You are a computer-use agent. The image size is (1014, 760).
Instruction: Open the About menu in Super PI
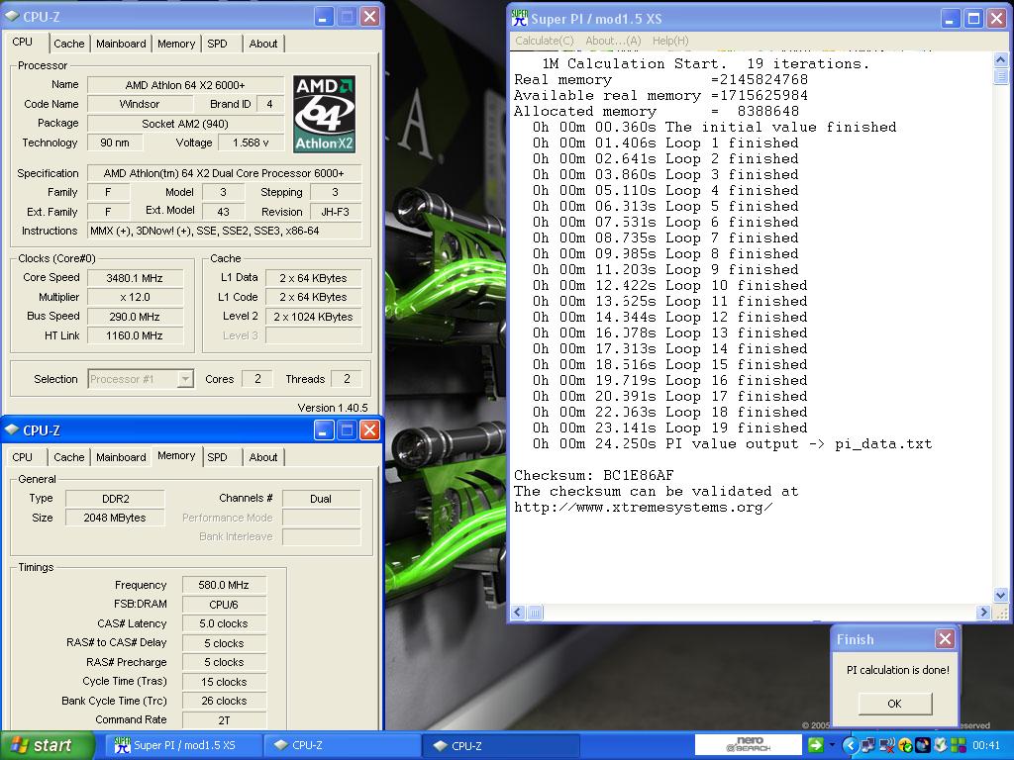(612, 41)
